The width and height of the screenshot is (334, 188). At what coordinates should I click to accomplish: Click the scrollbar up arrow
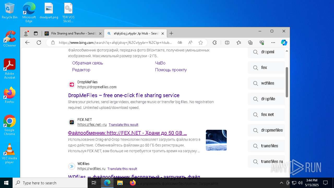tap(287, 51)
